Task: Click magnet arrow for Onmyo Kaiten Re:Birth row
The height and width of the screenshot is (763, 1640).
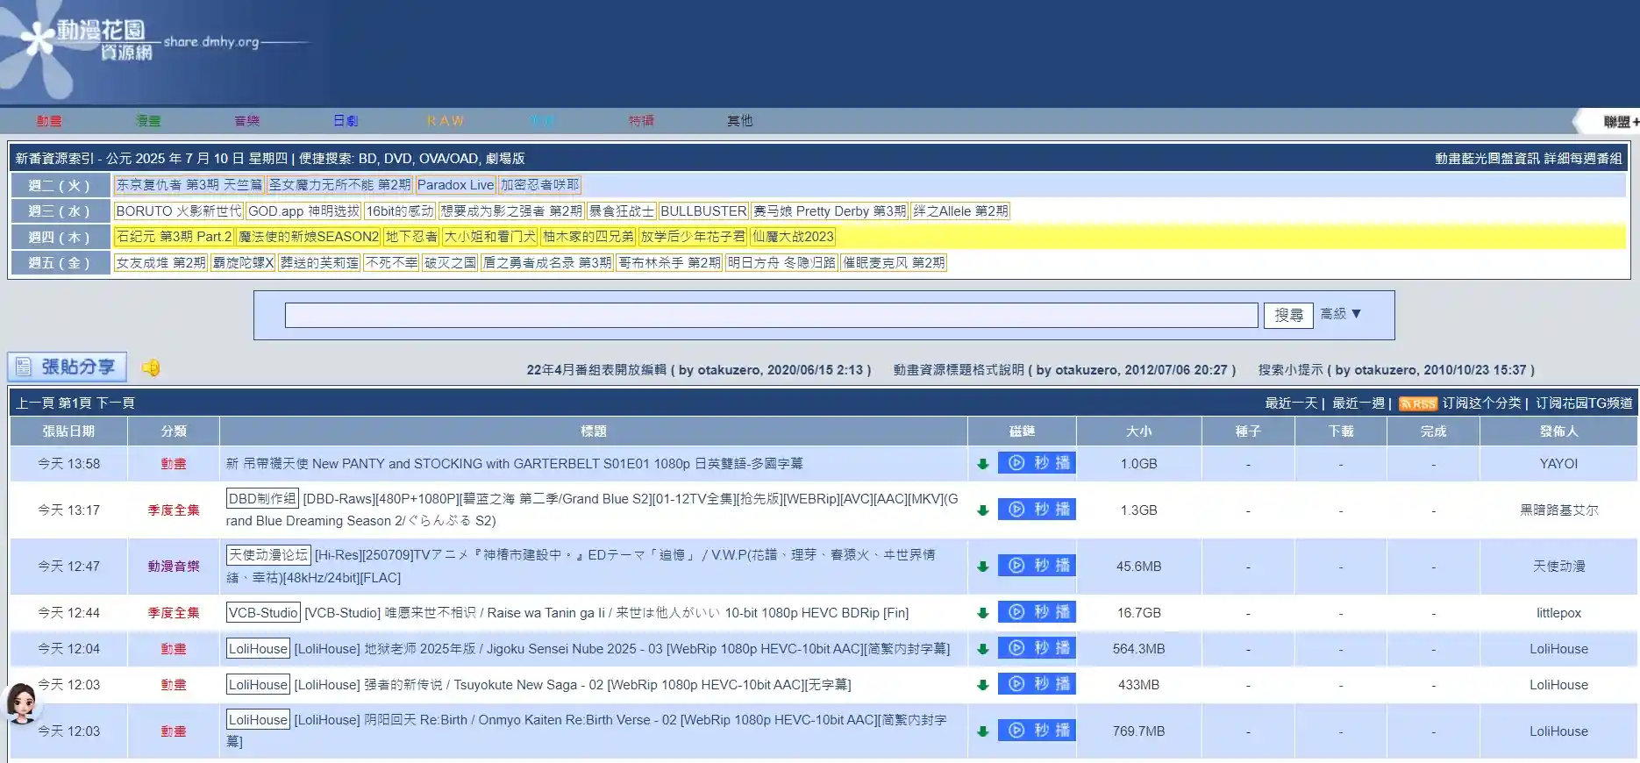Action: [982, 731]
